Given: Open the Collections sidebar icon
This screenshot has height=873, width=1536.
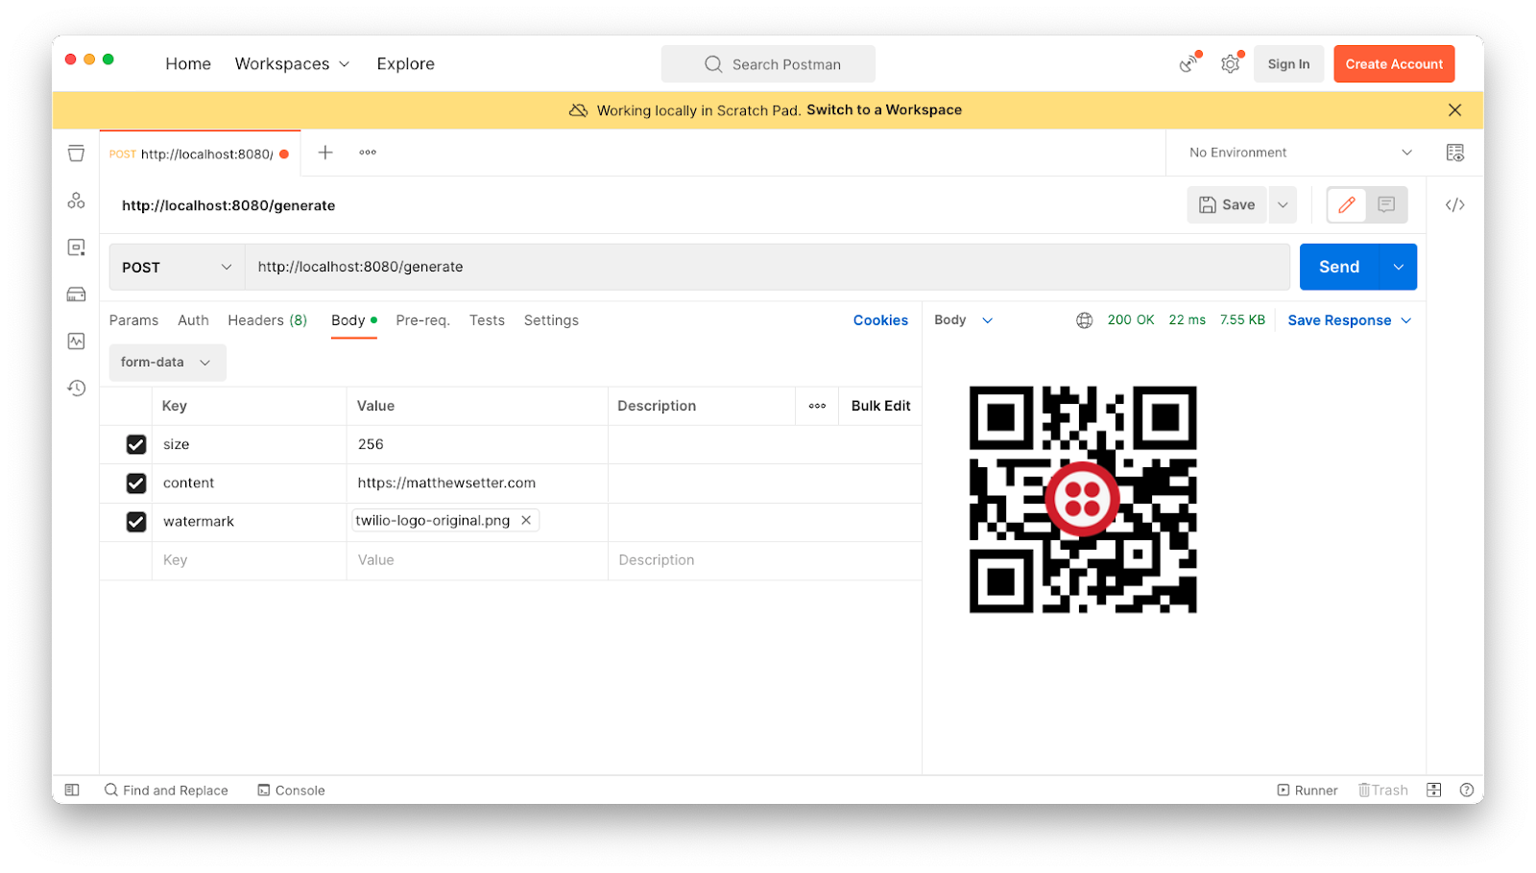Looking at the screenshot, I should pyautogui.click(x=76, y=153).
